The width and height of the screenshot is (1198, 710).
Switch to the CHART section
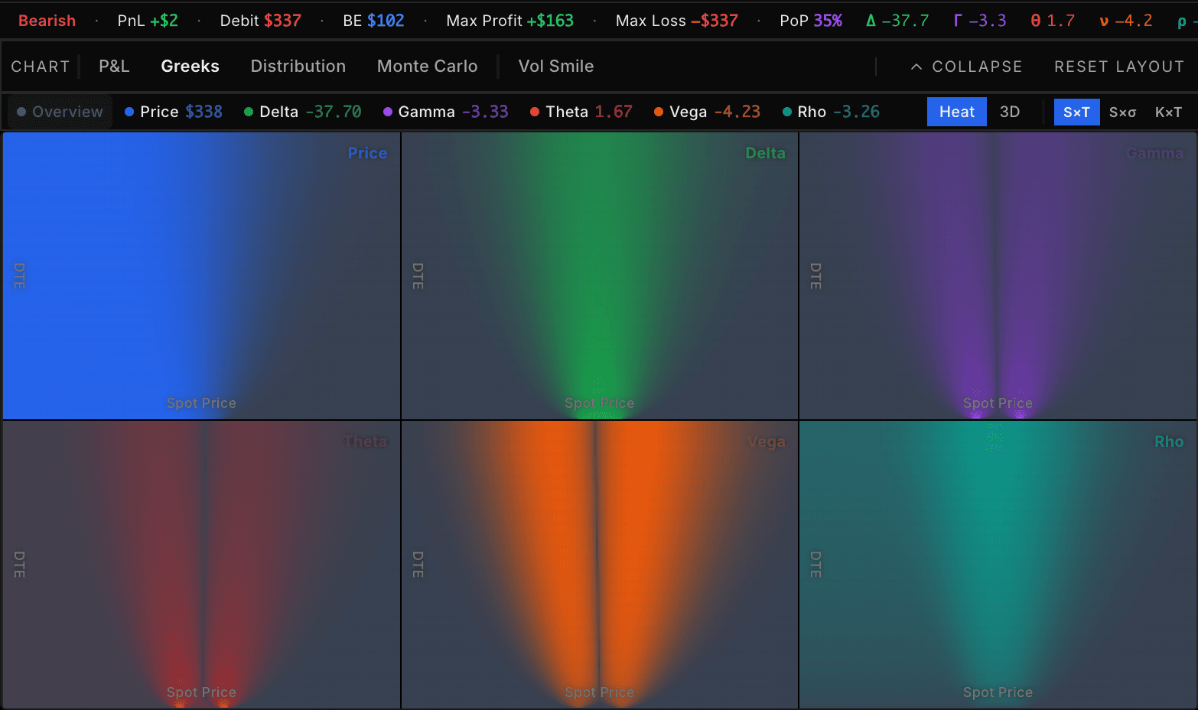point(41,67)
